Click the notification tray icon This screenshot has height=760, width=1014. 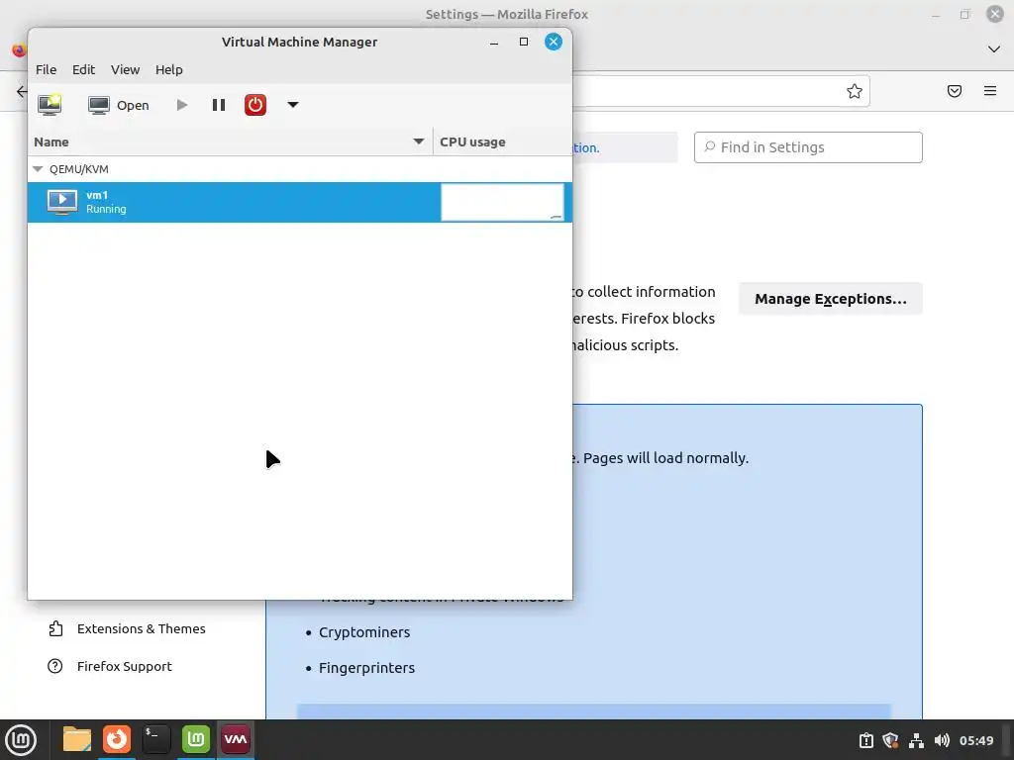point(865,740)
